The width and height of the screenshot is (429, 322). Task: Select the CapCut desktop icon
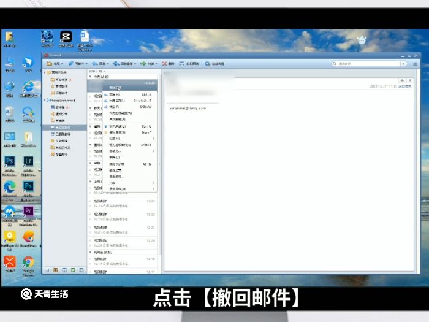(66, 39)
